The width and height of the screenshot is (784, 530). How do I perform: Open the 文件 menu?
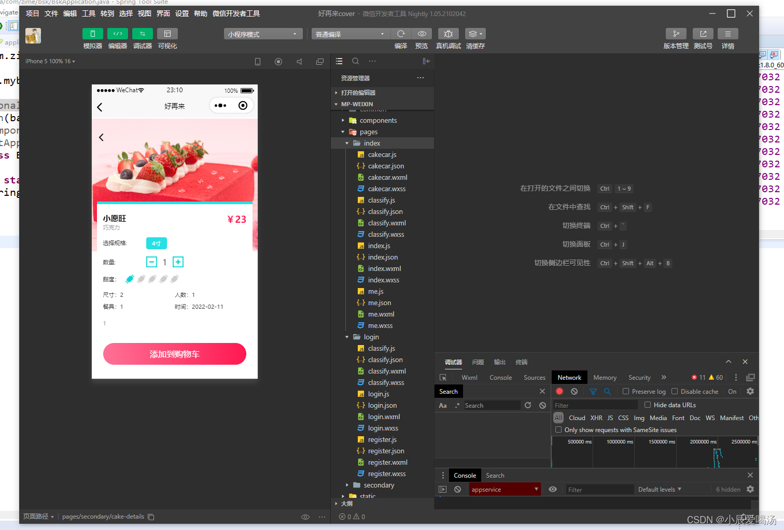pyautogui.click(x=51, y=13)
